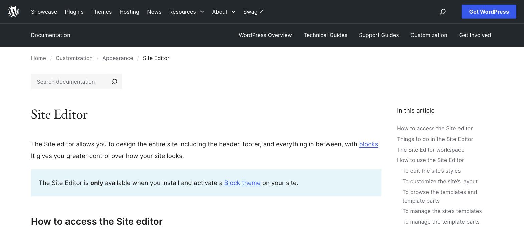This screenshot has width=524, height=227.
Task: Expand the About dropdown menu
Action: (x=224, y=12)
